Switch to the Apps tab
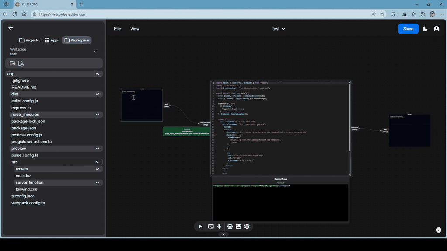Viewport: 447px width, 251px height. point(52,40)
